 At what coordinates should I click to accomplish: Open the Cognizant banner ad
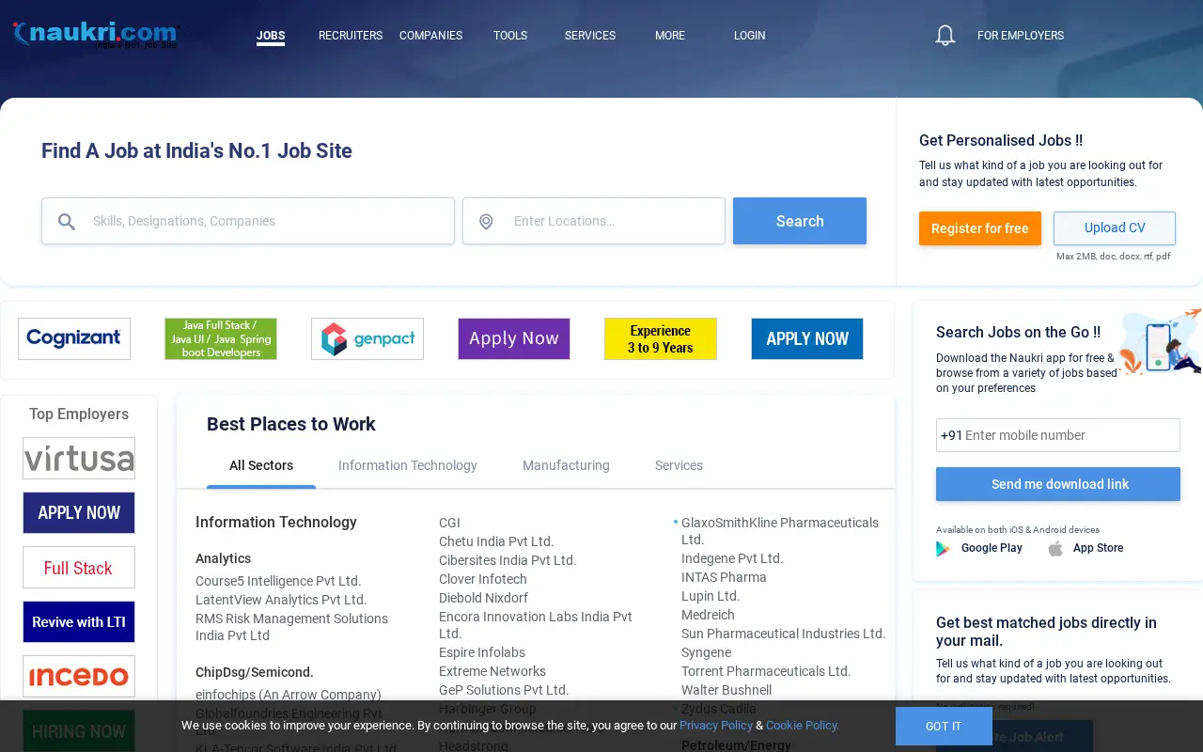click(x=74, y=338)
